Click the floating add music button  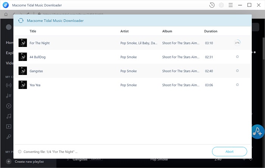(x=257, y=132)
